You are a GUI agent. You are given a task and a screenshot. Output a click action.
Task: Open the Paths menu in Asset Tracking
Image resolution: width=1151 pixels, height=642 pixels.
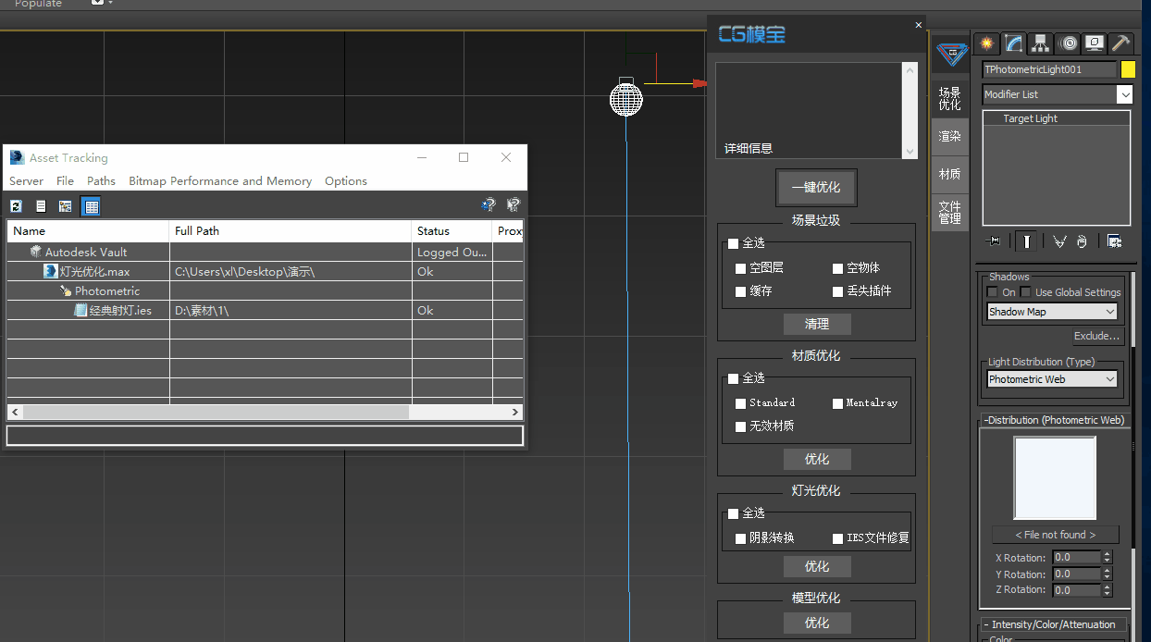[x=101, y=180]
